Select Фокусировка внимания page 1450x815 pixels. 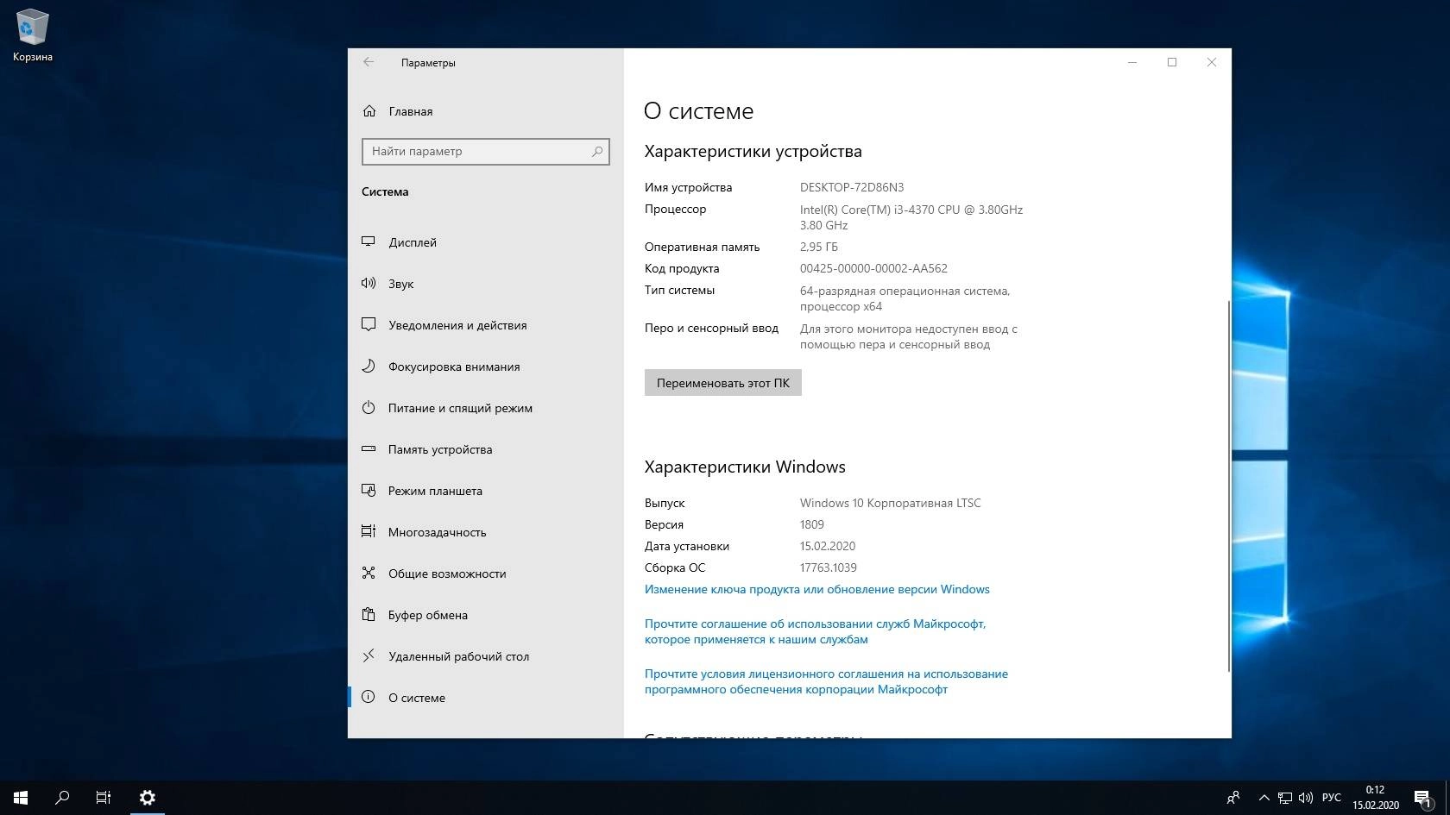(x=486, y=367)
